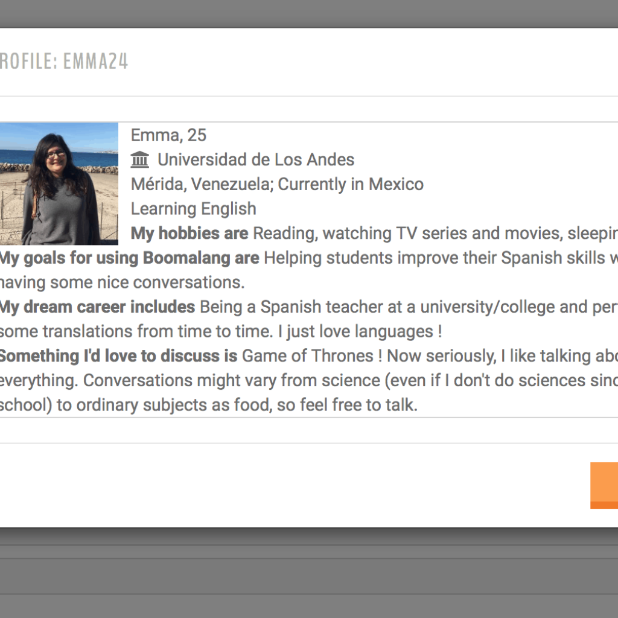The height and width of the screenshot is (618, 618).
Task: Click the orange button at dialog bottom
Action: coord(604,486)
